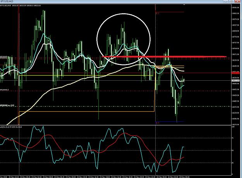Click the white current price tag on scale
Viewport: 242px width, 178px height.
coord(236,80)
